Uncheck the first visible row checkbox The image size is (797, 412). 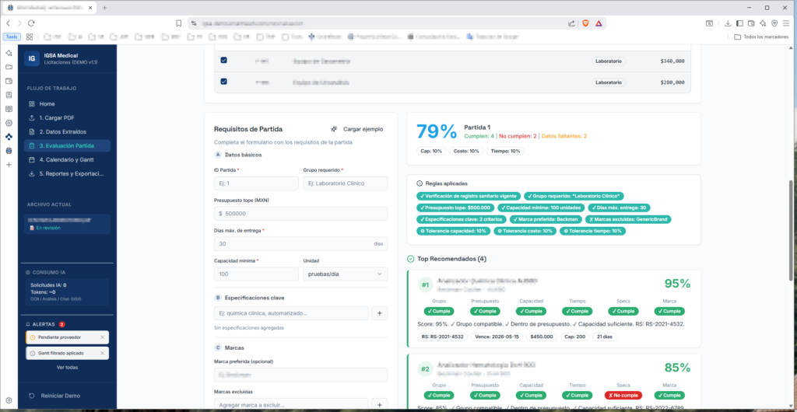[223, 60]
